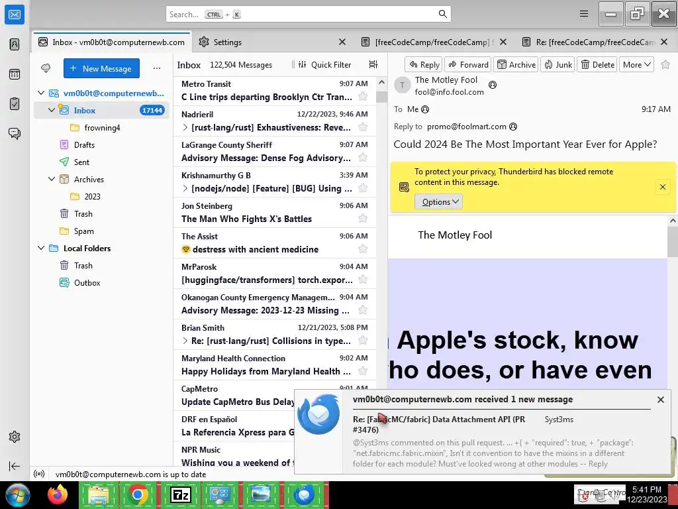Toggle star on Metro Transit message
Screen dimensions: 678x509
pos(363,97)
